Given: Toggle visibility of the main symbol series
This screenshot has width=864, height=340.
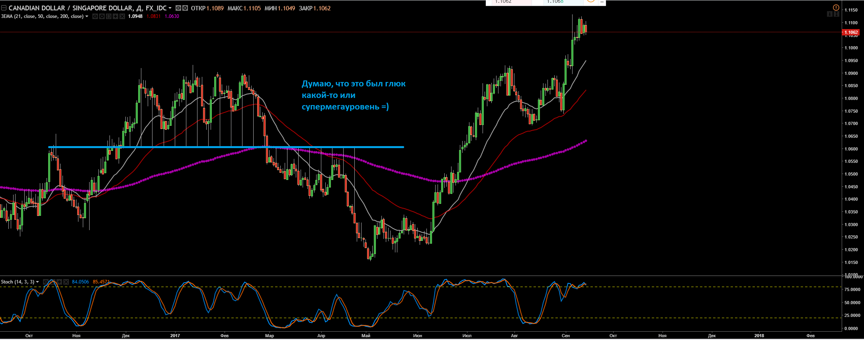Looking at the screenshot, I should (178, 8).
